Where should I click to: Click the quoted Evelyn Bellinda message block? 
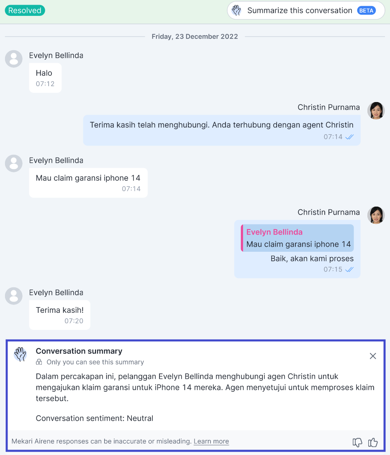click(298, 238)
